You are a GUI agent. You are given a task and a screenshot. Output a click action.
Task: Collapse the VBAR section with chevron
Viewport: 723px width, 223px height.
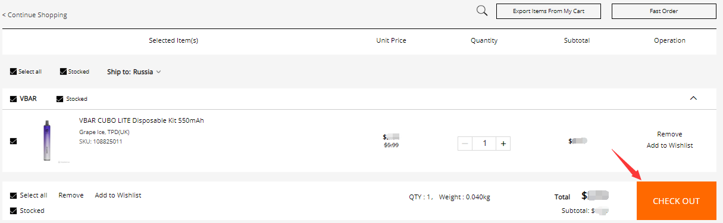pos(693,98)
